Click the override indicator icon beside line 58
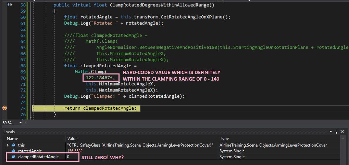Viewport: 349px width, 165px height. click(x=10, y=5)
